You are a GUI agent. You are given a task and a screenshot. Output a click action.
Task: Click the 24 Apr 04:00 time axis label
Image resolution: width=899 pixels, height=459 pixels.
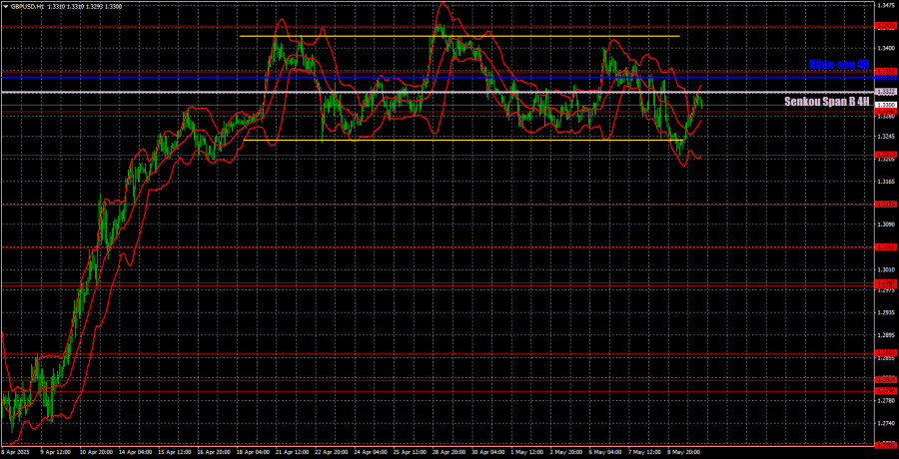[x=369, y=453]
